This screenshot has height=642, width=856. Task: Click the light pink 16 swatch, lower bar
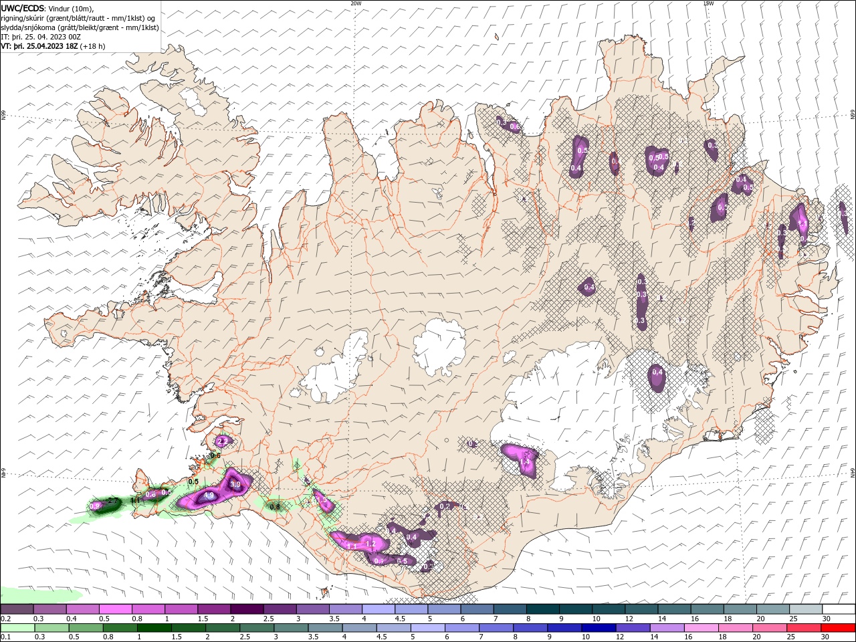pyautogui.click(x=702, y=628)
